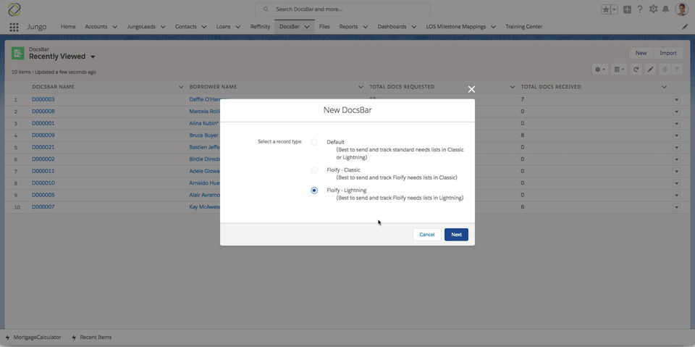Viewport: 695px width, 347px height.
Task: Open the user profile avatar
Action: pos(681,9)
